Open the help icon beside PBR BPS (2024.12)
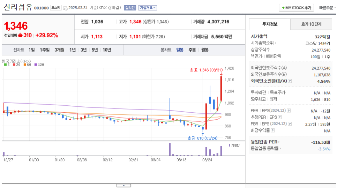 point(290,124)
